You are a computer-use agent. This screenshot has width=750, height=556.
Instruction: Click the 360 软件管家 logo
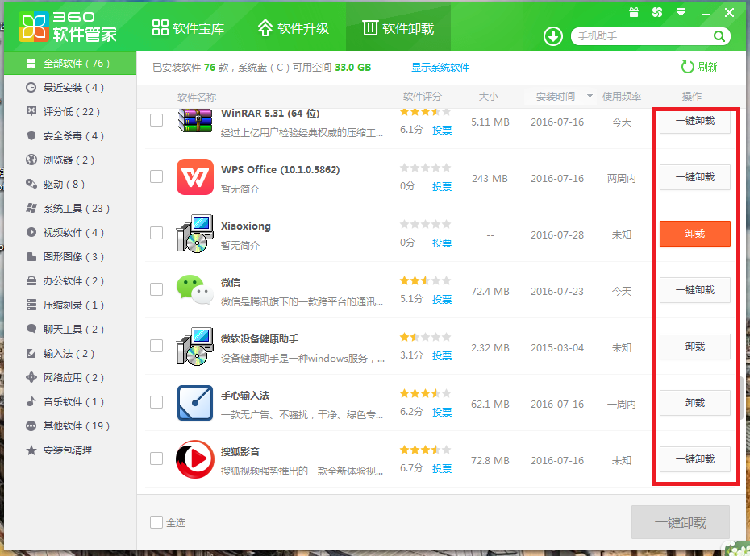pyautogui.click(x=68, y=27)
